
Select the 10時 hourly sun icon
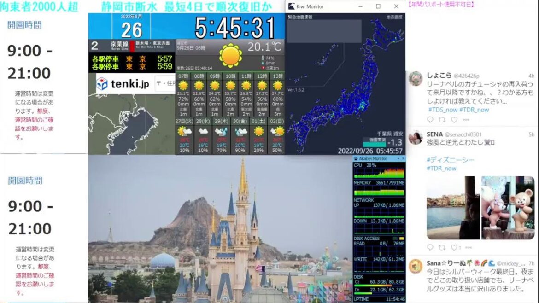click(230, 85)
